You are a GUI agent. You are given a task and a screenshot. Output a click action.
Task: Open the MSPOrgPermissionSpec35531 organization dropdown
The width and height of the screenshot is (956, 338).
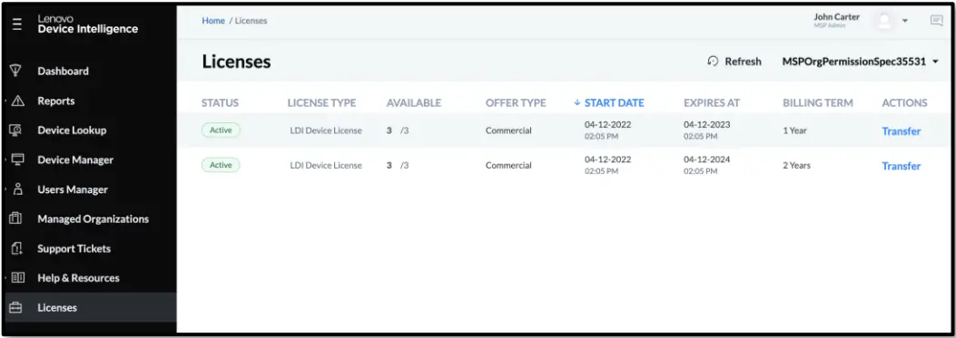pos(861,62)
